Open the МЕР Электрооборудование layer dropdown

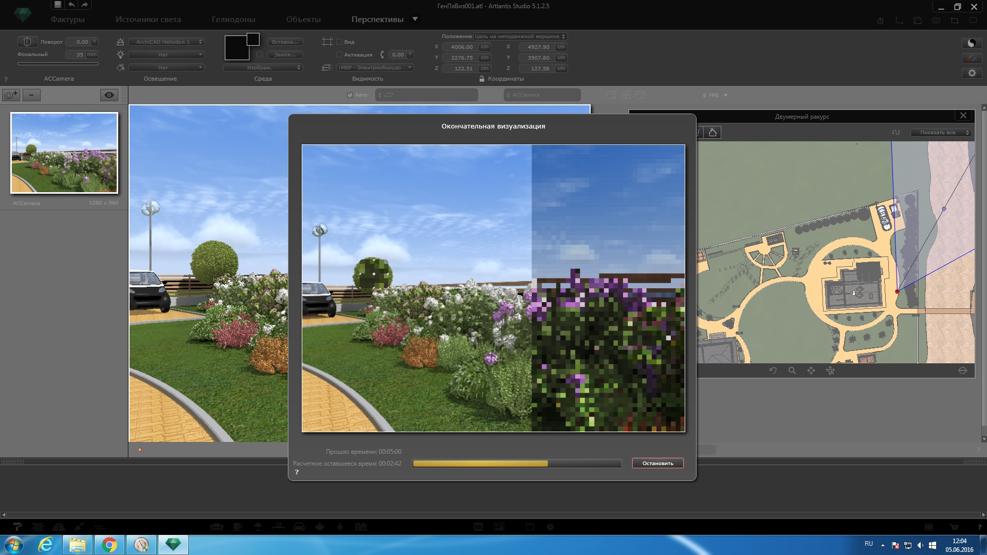coord(375,67)
